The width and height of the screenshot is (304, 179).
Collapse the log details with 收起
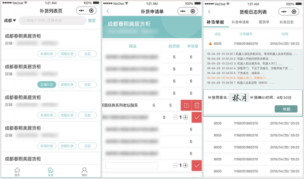(x=286, y=109)
